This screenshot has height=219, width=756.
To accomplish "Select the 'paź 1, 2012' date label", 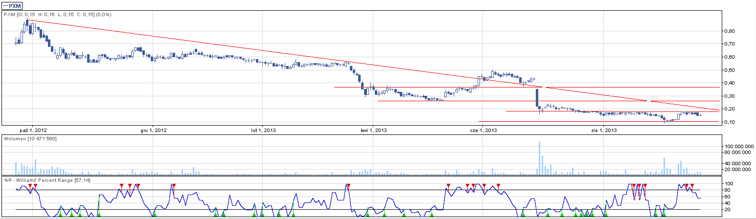I will pos(32,131).
